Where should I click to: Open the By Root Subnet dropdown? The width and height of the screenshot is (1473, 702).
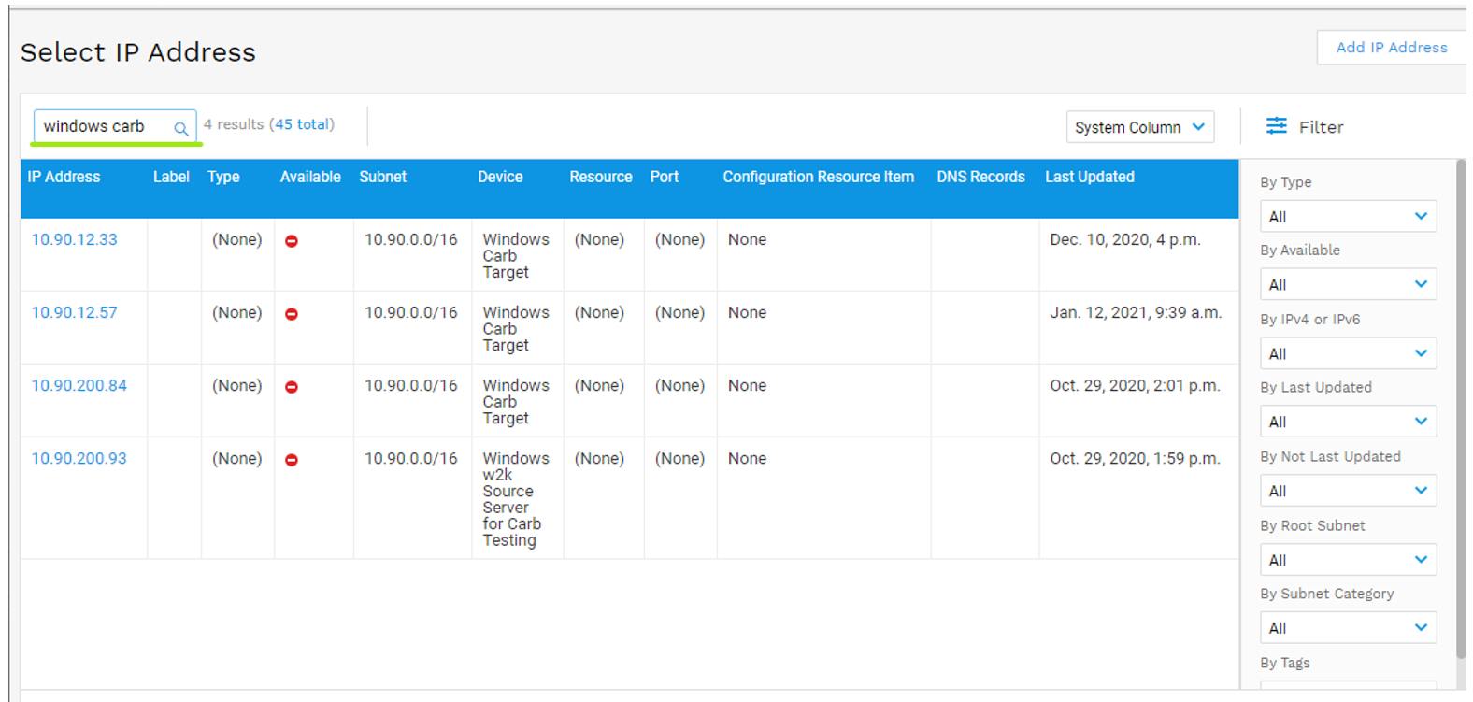(1347, 561)
